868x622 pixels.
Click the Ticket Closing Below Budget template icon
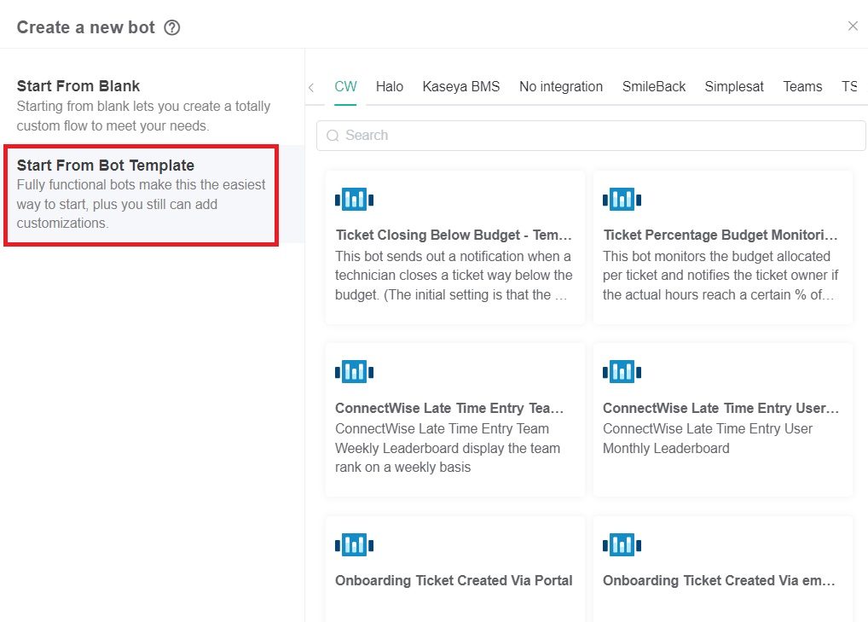354,199
